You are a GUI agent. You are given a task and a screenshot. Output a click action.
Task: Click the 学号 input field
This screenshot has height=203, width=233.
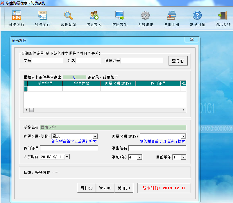(47, 61)
